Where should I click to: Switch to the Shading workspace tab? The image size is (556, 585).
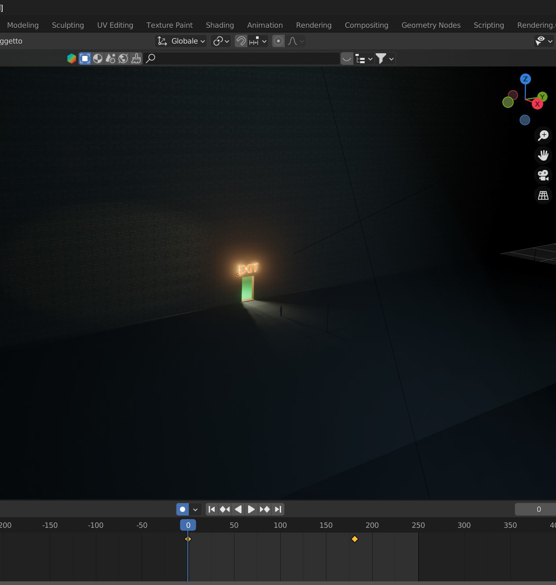(x=220, y=25)
